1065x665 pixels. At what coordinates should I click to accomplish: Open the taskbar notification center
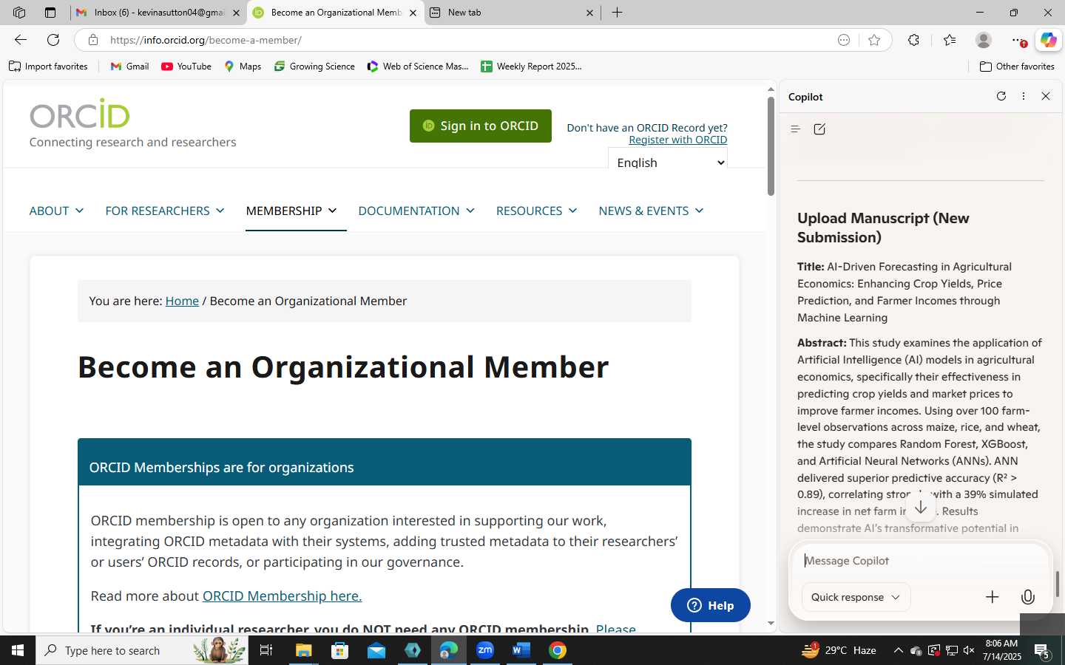[1043, 650]
